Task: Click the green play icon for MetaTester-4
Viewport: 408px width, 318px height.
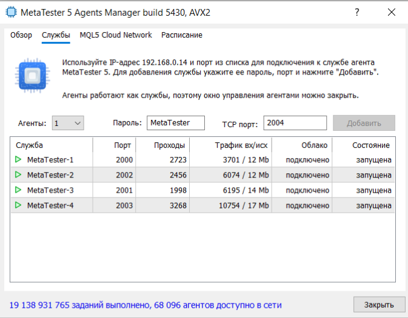Action: pos(19,205)
